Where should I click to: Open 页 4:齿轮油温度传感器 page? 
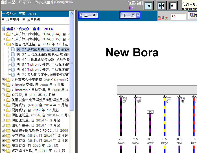pyautogui.click(x=43, y=59)
